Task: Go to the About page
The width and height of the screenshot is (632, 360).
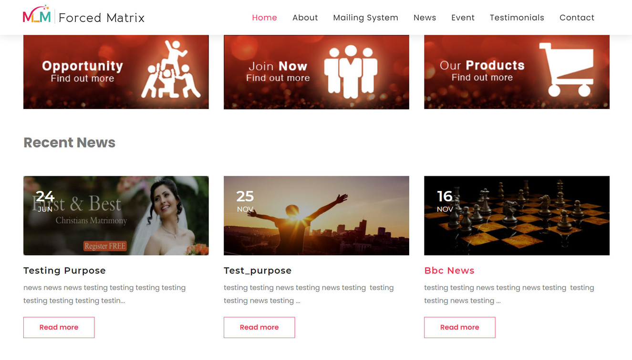Action: [x=305, y=18]
